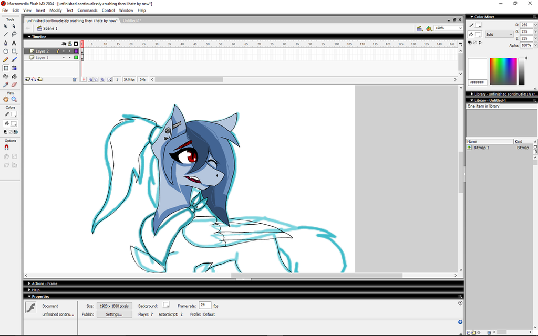Select the Fill Transform tool
The width and height of the screenshot is (538, 336).
14,68
